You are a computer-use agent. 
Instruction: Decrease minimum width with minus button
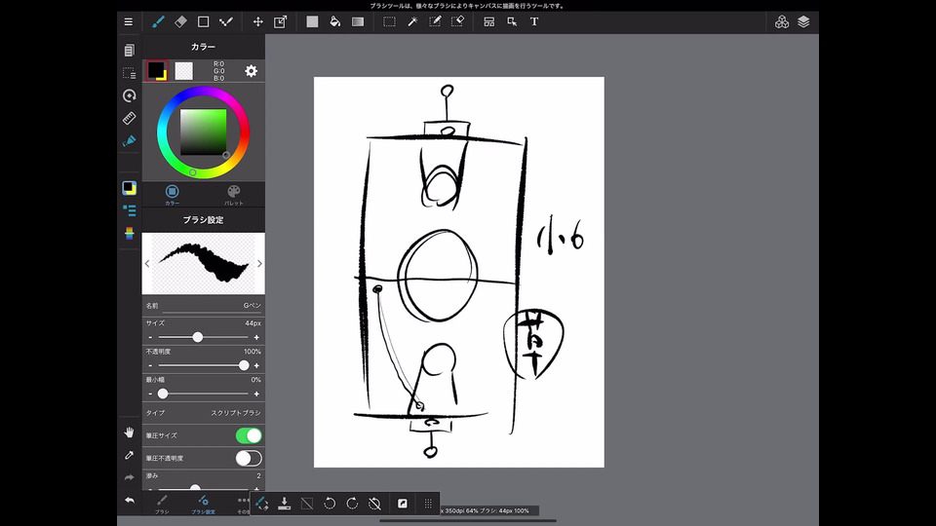click(x=150, y=394)
